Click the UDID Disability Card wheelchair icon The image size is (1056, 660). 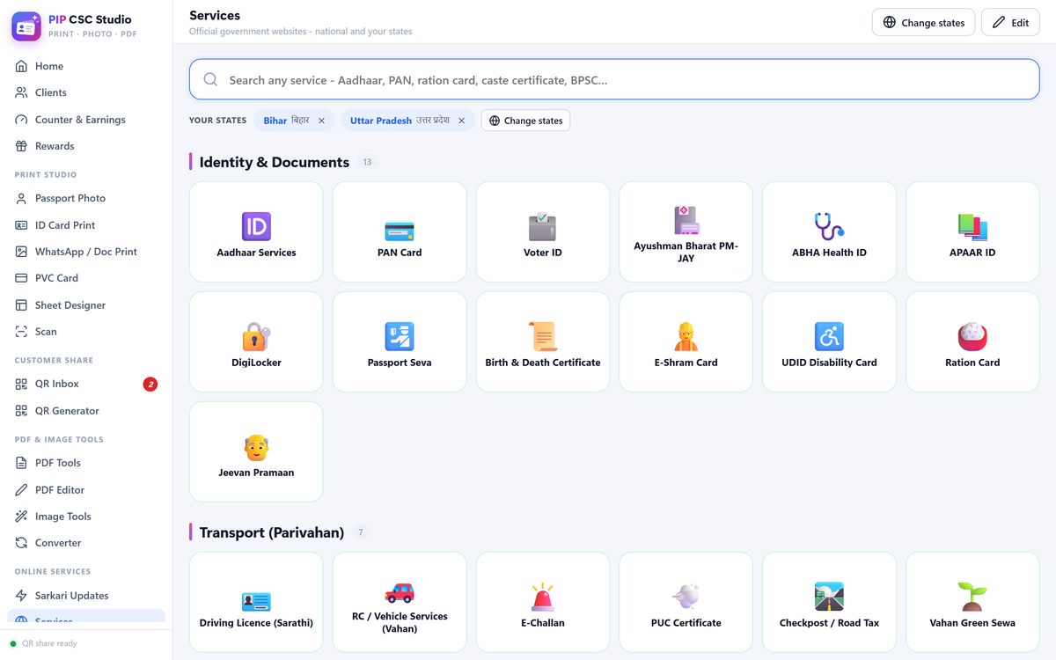(x=829, y=337)
